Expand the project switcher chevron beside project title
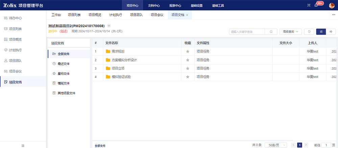The image size is (338, 148). point(109,26)
